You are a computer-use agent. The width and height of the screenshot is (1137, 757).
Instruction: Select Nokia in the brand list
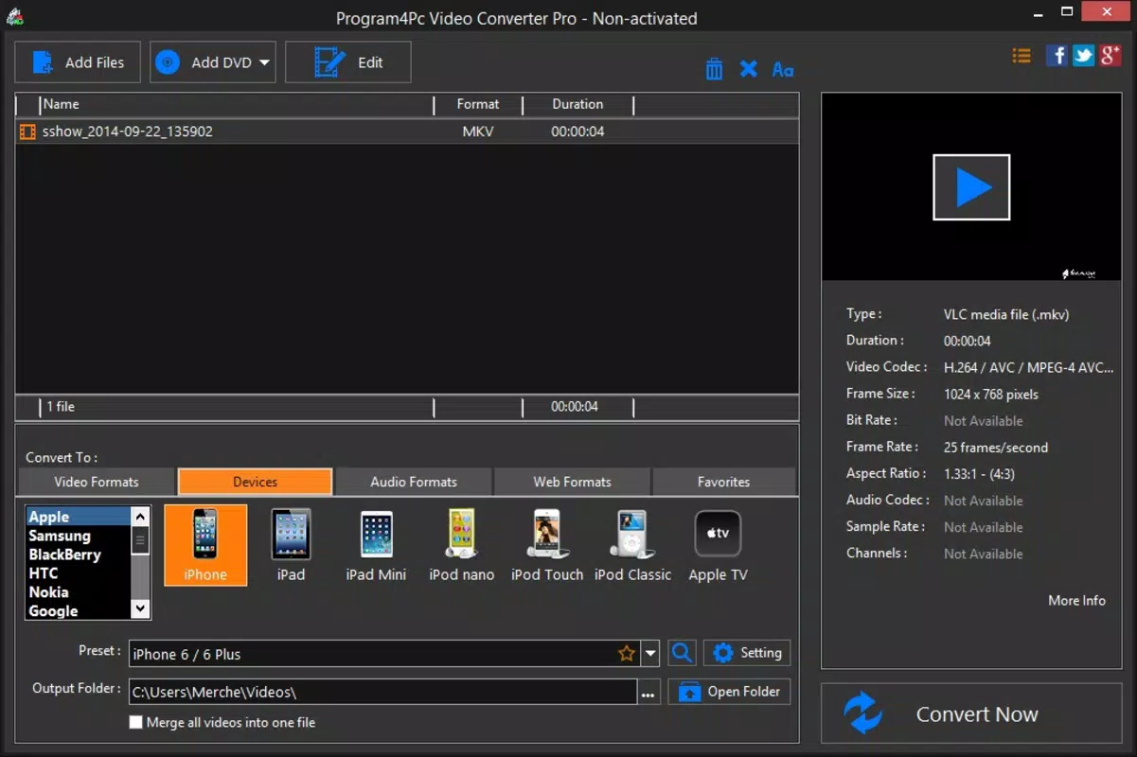tap(79, 592)
